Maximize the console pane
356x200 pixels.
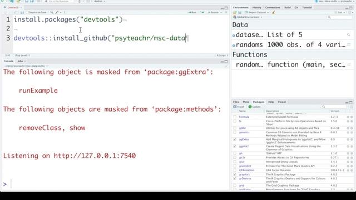click(x=226, y=62)
